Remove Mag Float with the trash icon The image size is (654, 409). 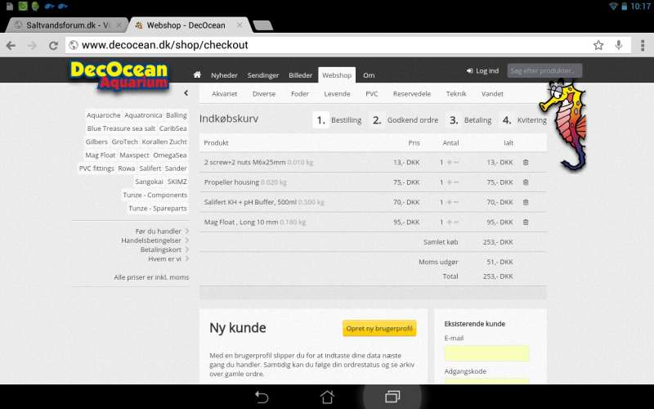click(526, 222)
